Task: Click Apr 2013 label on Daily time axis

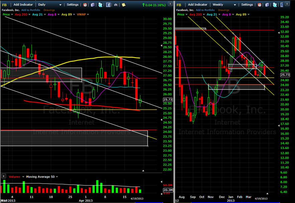Action: pos(86,201)
